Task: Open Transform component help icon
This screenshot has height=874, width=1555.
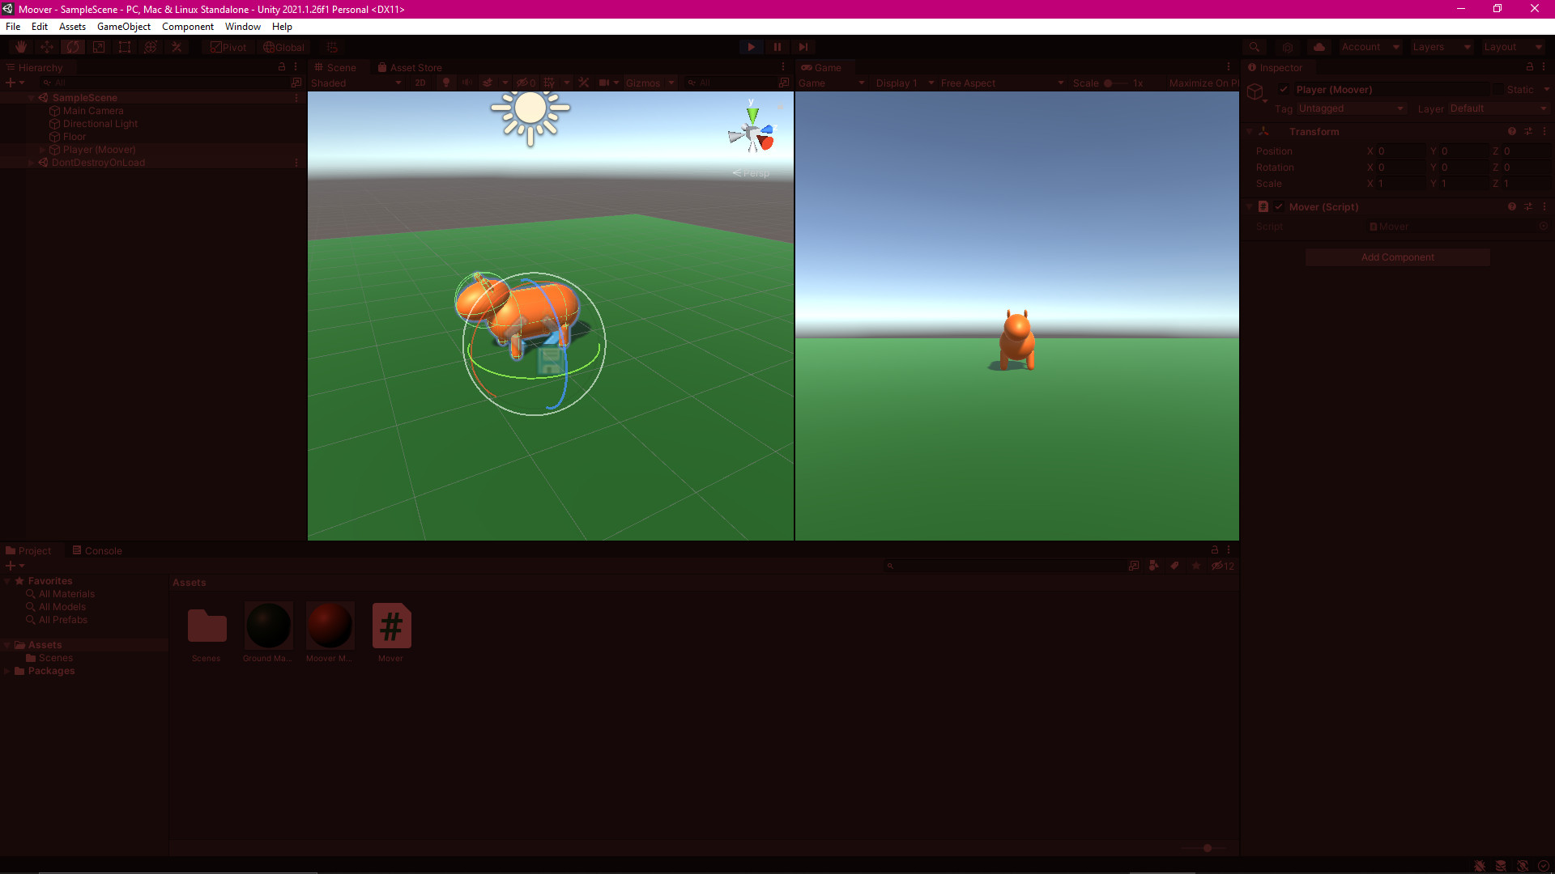Action: click(x=1512, y=131)
